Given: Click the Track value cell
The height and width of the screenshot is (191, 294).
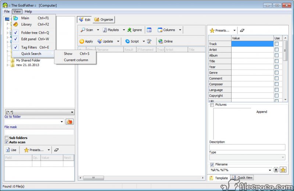Looking at the screenshot, I should (x=252, y=44).
